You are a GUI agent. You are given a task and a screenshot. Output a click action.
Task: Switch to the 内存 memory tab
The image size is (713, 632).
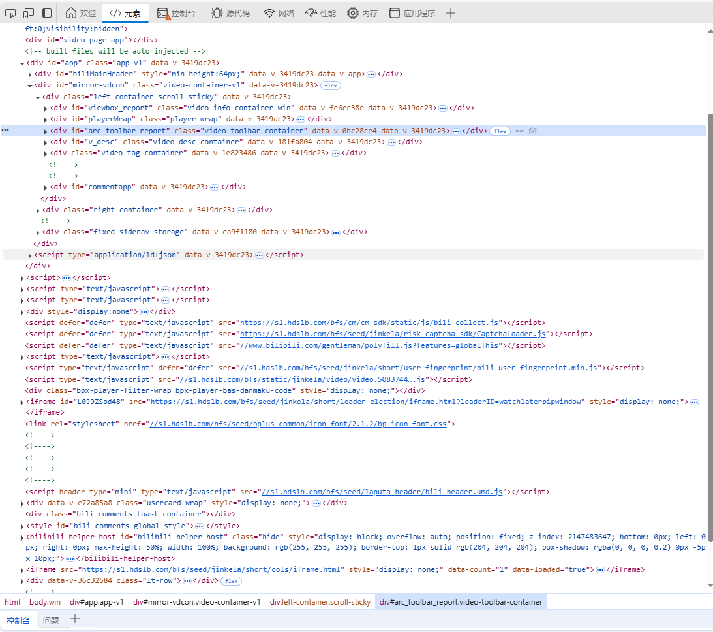pos(363,13)
